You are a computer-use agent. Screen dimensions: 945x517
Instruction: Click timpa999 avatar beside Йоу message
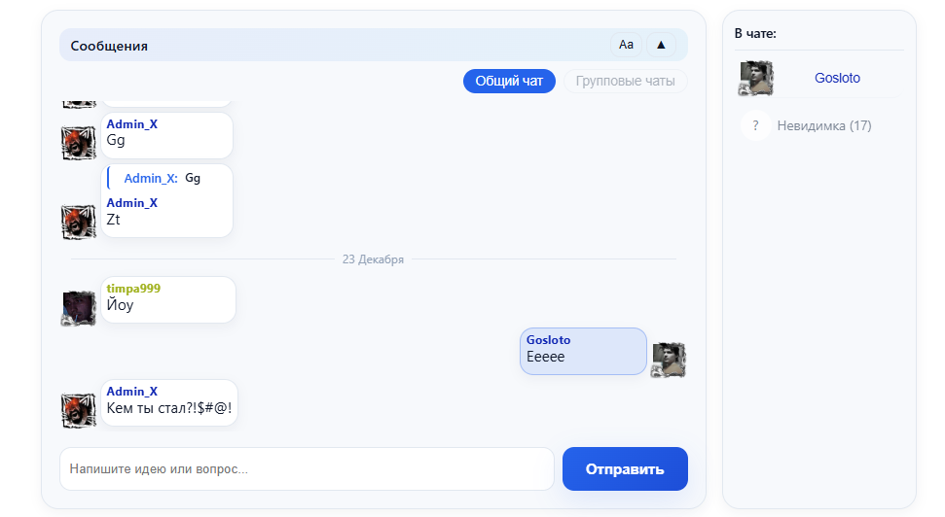[x=79, y=307]
